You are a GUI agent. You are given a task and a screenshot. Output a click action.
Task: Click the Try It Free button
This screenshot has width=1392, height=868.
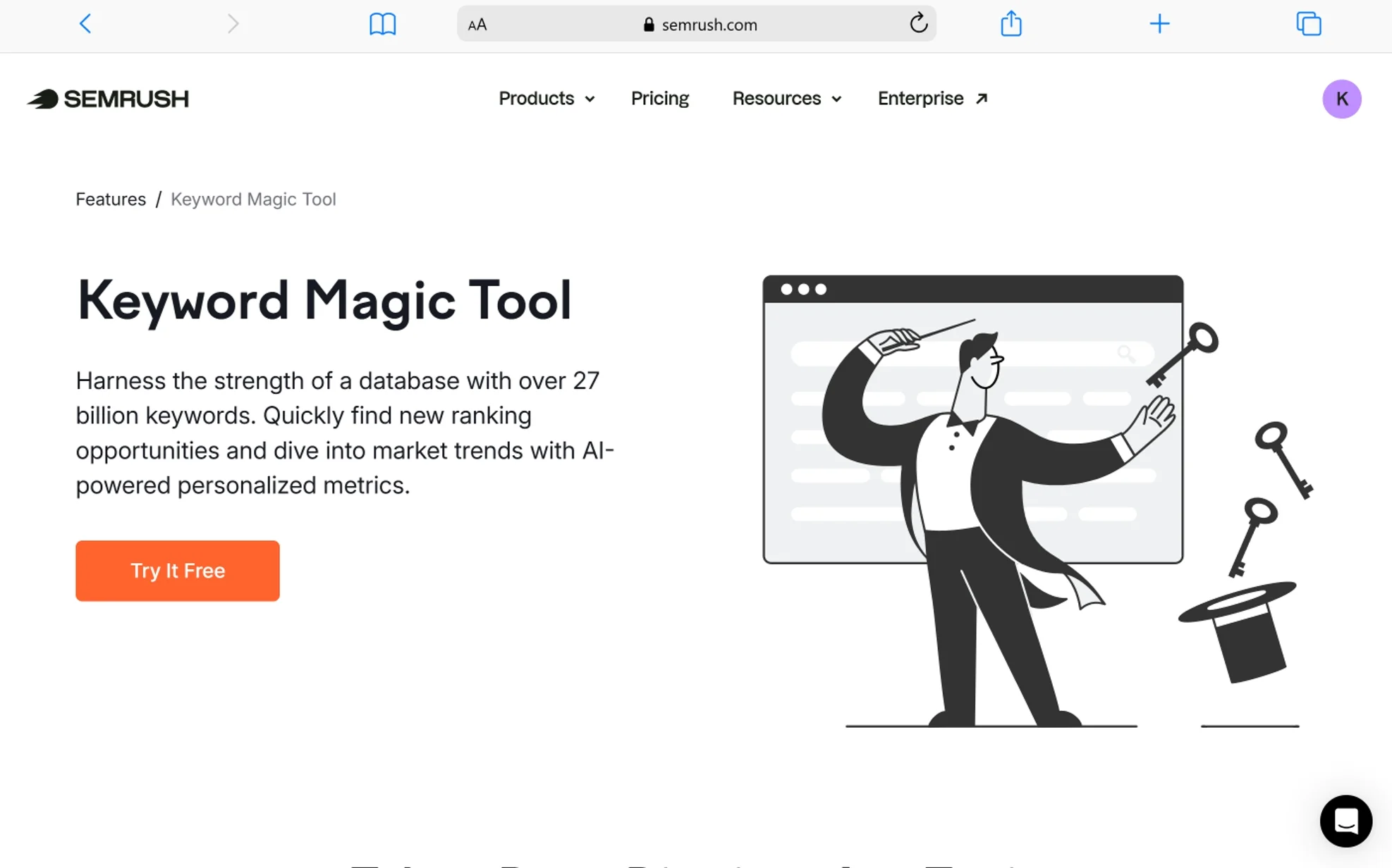178,571
